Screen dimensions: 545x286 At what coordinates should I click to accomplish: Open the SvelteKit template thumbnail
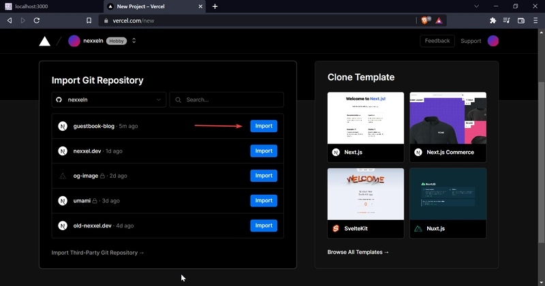point(366,194)
